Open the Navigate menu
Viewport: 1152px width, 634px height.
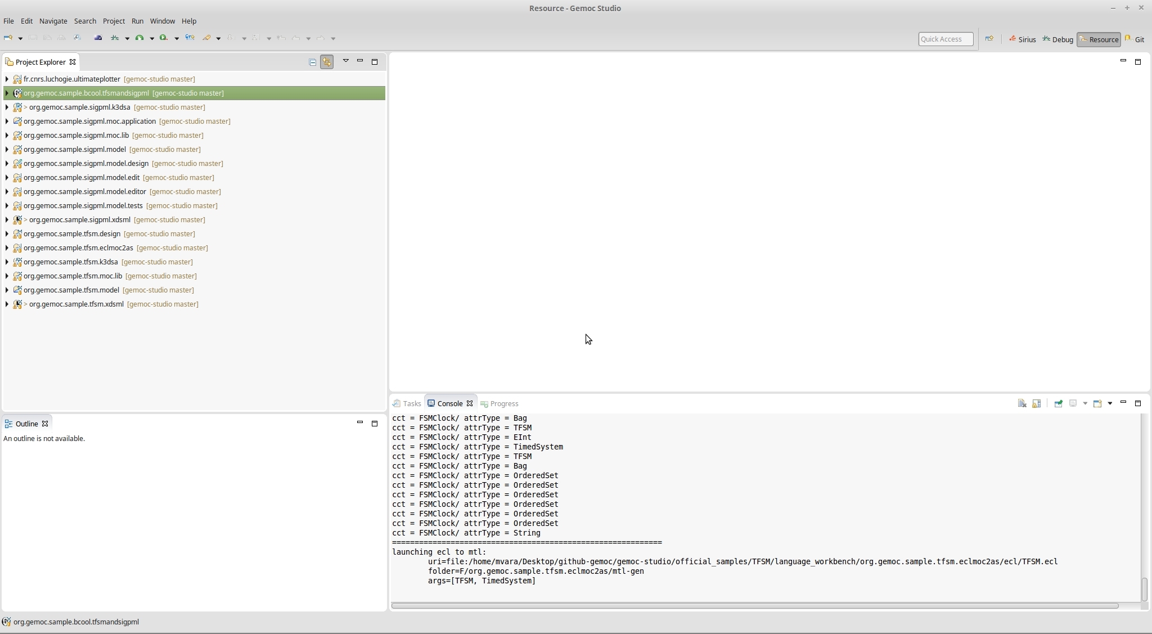(53, 21)
